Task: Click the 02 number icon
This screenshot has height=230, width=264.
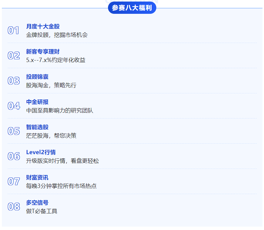Action: (14, 56)
